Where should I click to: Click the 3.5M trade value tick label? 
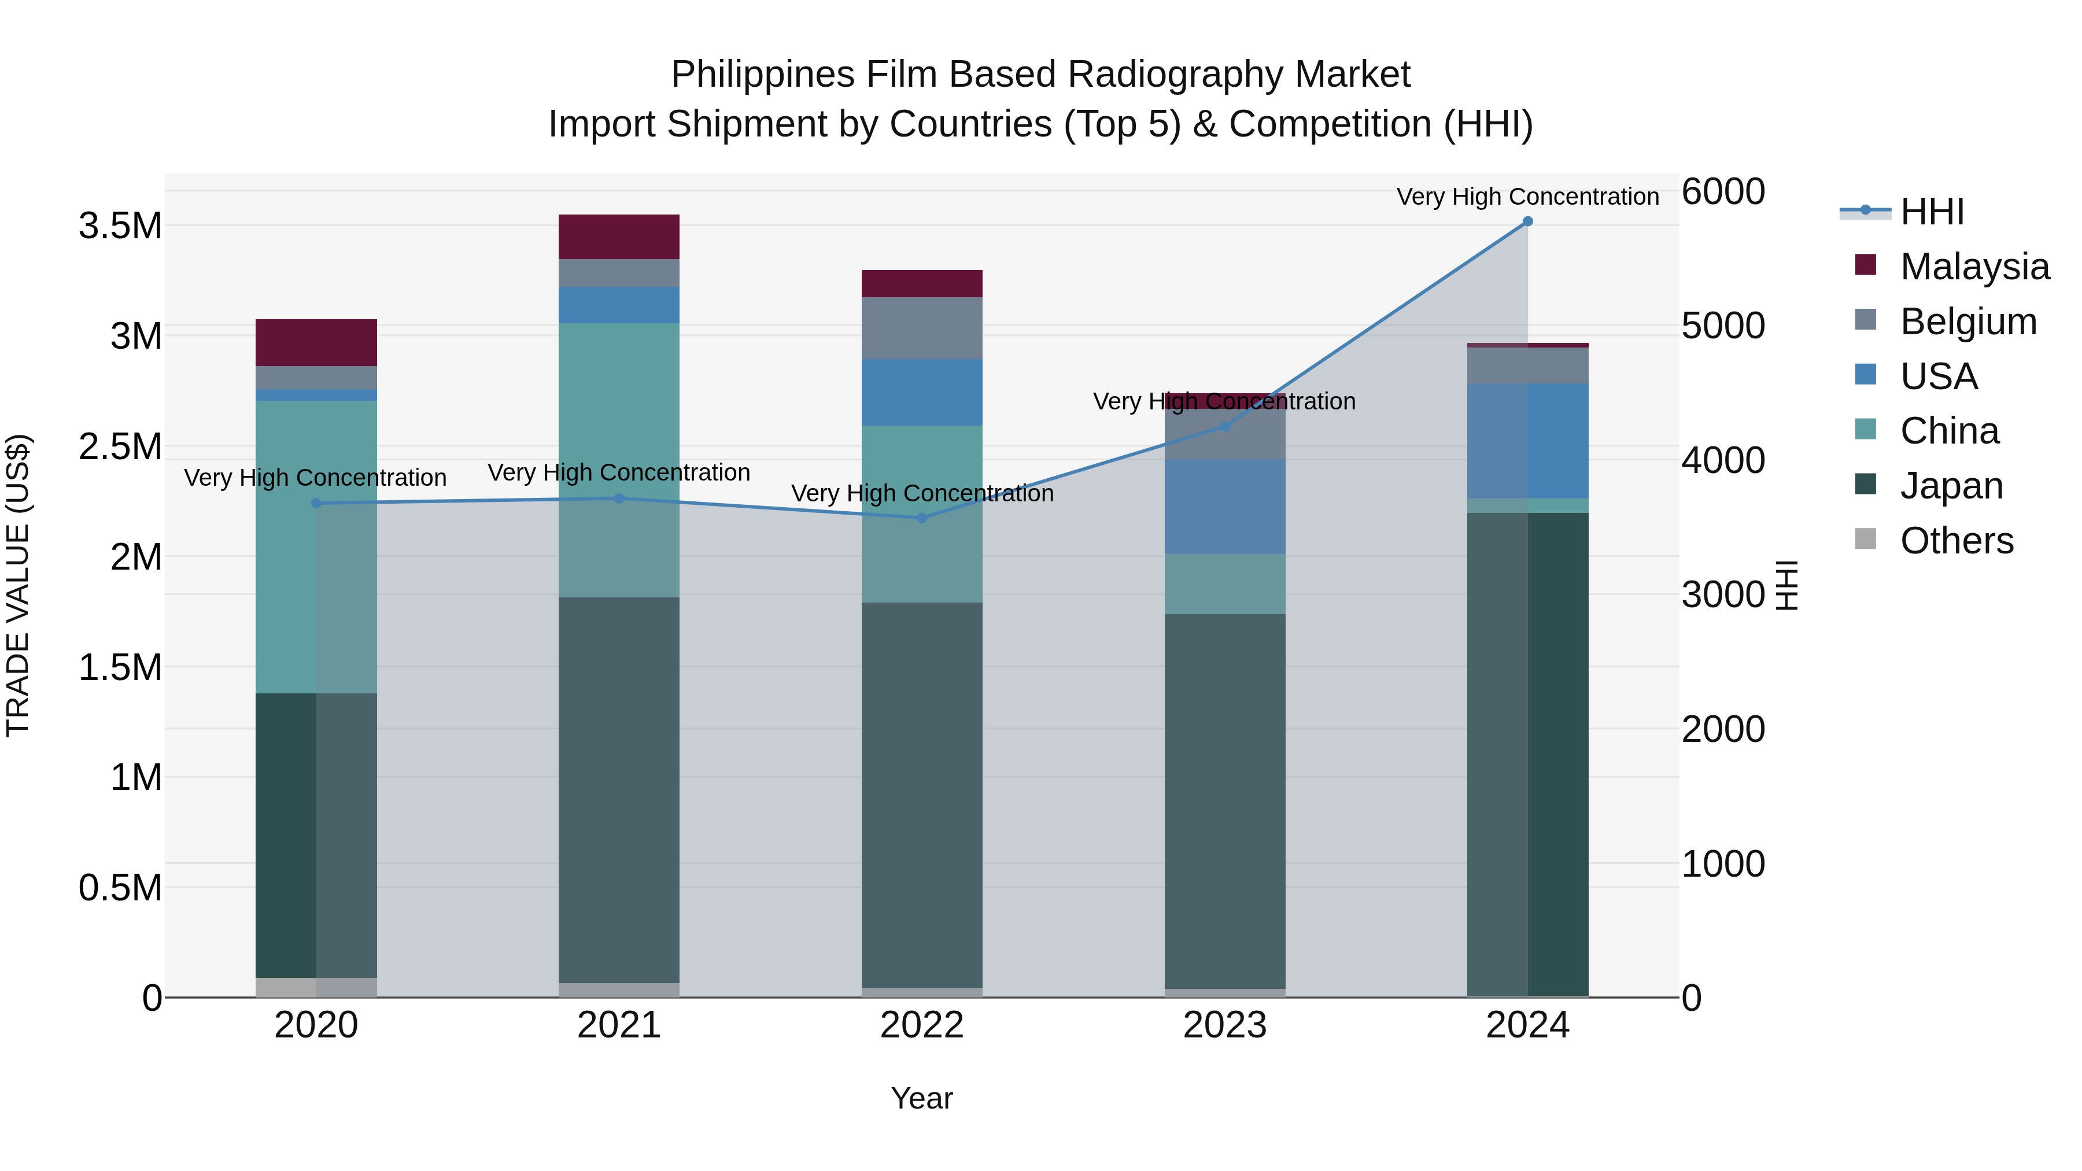(120, 226)
